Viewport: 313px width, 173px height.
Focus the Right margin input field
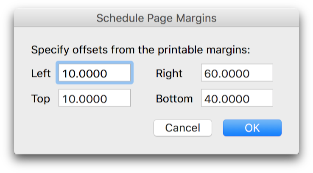[x=237, y=73]
